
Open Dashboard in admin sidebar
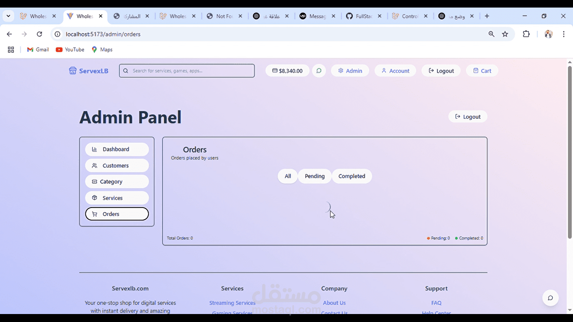point(117,149)
